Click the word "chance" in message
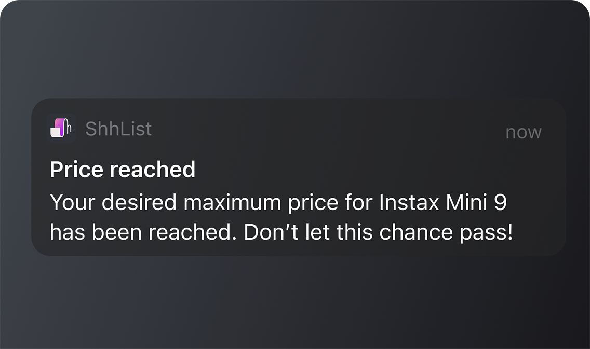This screenshot has width=590, height=349. (416, 232)
